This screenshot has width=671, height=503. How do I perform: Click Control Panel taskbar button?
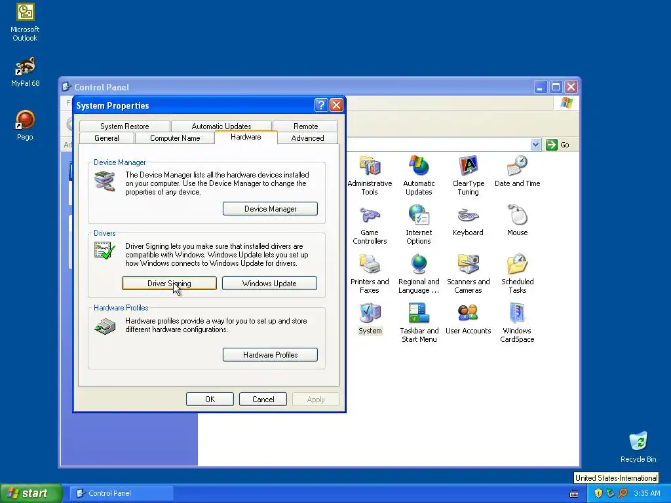[121, 493]
